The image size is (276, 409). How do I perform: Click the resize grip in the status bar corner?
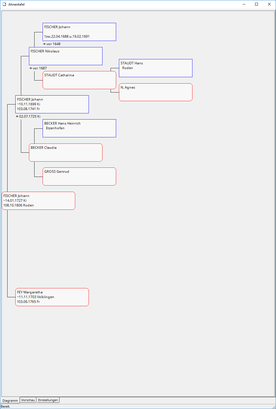click(273, 406)
